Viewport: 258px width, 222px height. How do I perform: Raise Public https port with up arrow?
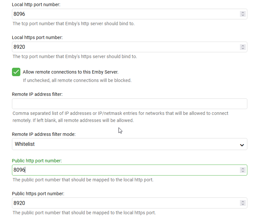(x=243, y=202)
